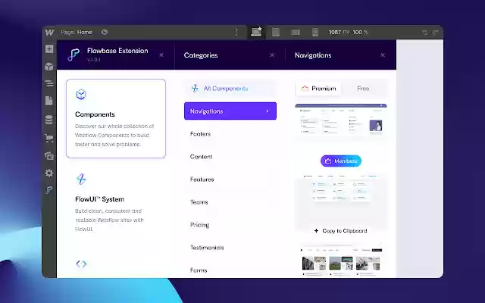The image size is (485, 303).
Task: Open the Settings gear panel
Action: [x=49, y=173]
